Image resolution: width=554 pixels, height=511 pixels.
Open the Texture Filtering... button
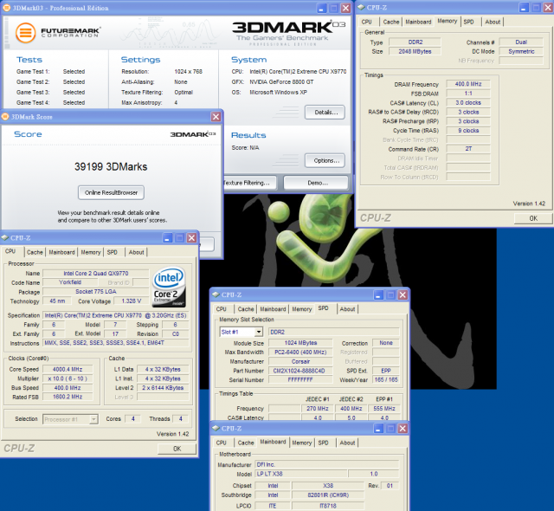[x=250, y=183]
